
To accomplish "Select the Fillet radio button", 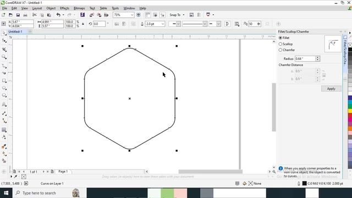I will (x=280, y=38).
